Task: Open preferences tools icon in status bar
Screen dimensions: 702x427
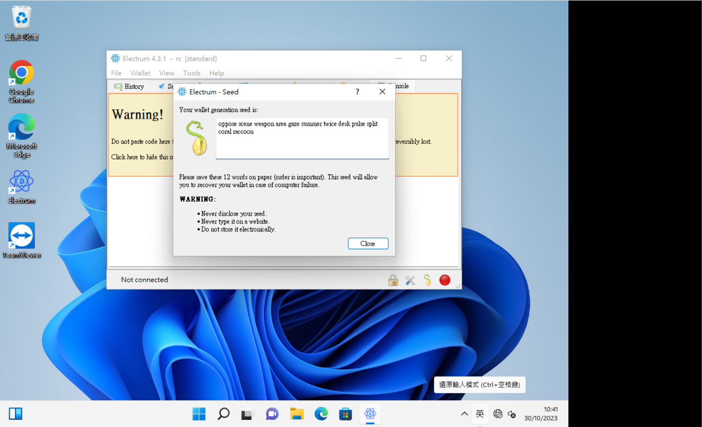Action: pos(410,280)
